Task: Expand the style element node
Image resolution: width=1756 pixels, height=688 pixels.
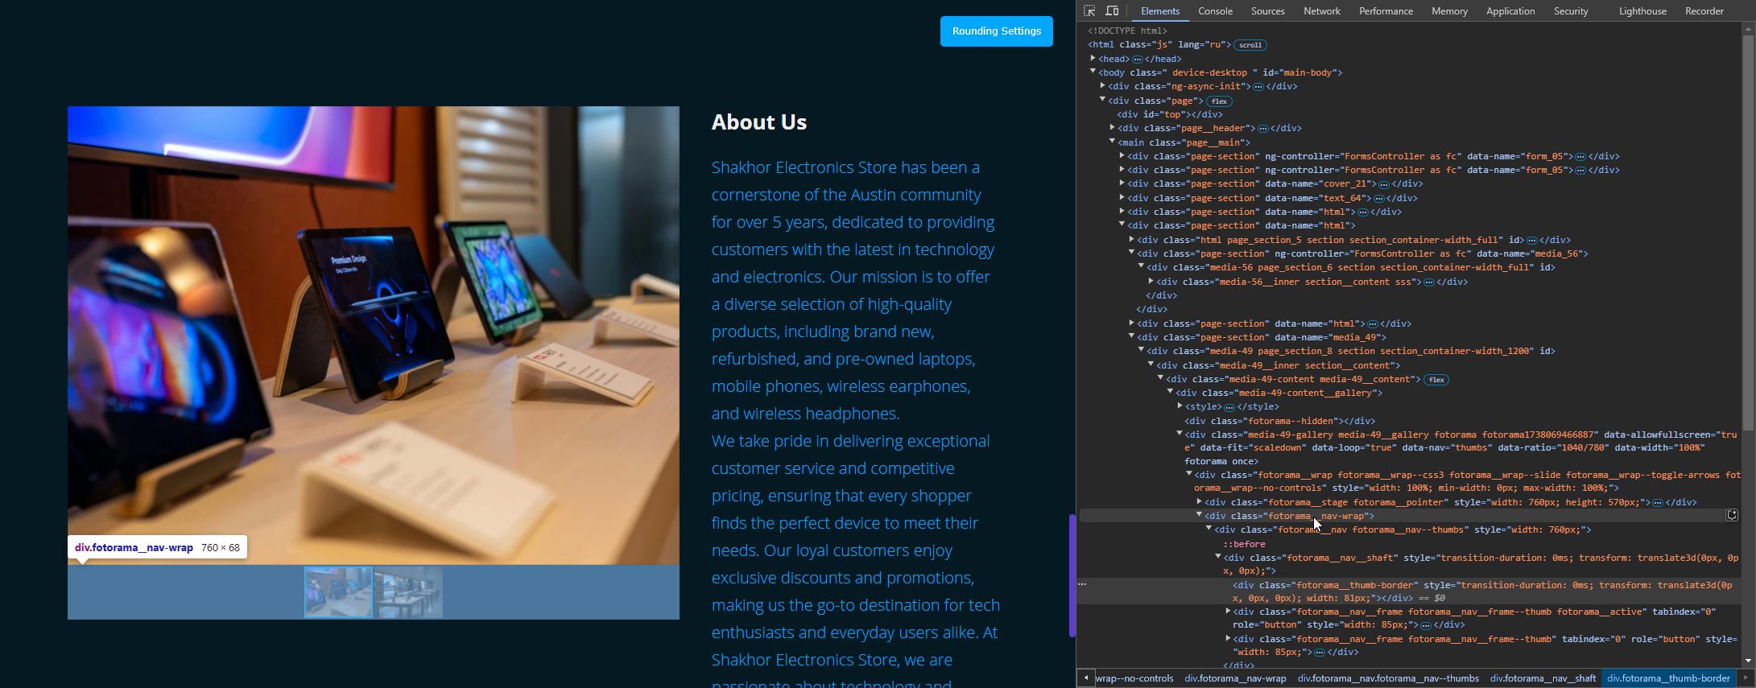Action: [1180, 406]
